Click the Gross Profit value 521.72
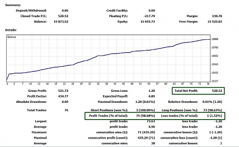Screen dimensions: 239x147 click(63, 91)
